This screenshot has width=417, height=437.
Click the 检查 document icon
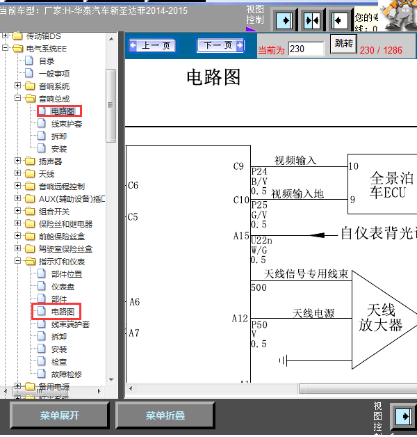pyautogui.click(x=42, y=361)
